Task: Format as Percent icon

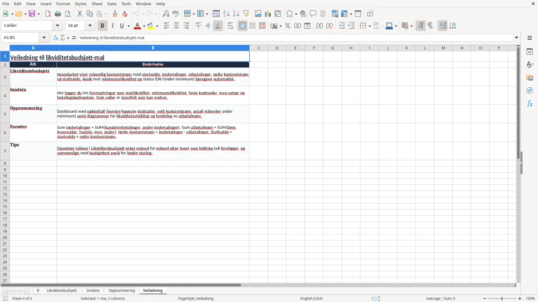Action: (288, 26)
